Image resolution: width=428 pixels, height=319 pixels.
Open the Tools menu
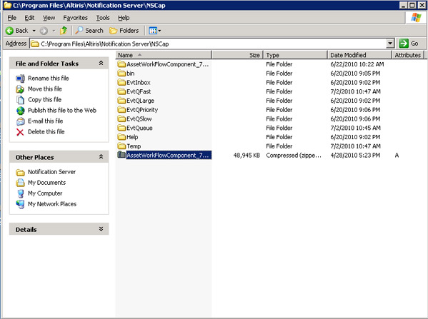point(103,18)
